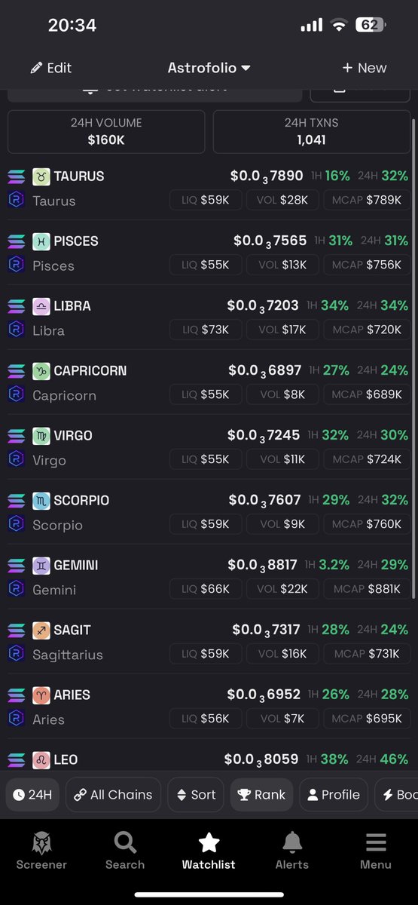
Task: Tap the Raydium DEX icon beside Virgo
Action: click(16, 460)
